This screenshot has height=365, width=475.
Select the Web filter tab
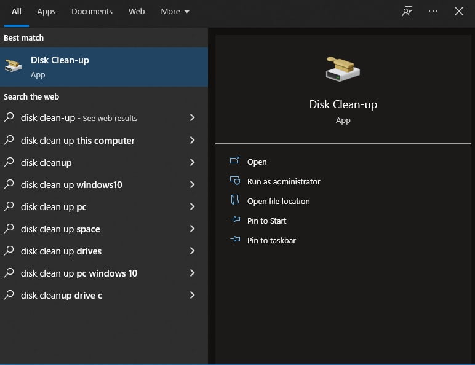click(137, 12)
